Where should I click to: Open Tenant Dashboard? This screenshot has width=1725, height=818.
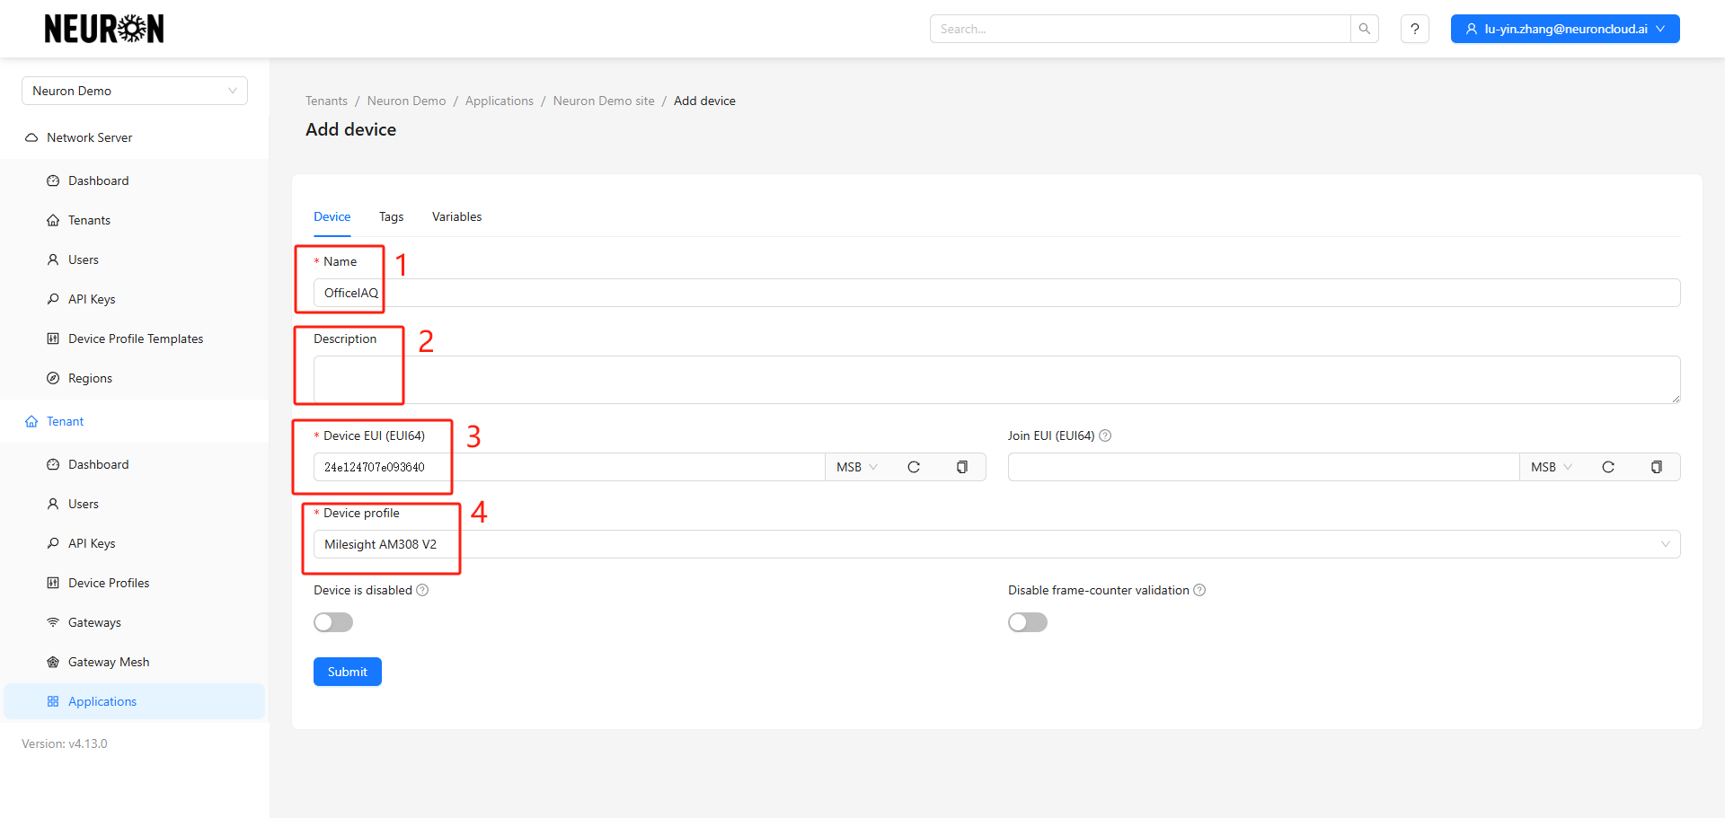point(135,464)
